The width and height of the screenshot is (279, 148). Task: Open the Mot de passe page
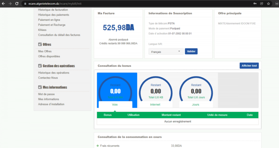click(x=46, y=94)
